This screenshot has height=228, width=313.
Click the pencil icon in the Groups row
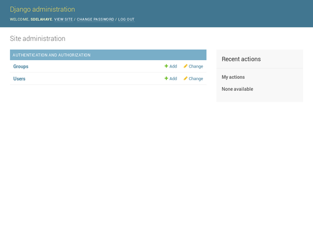(185, 66)
